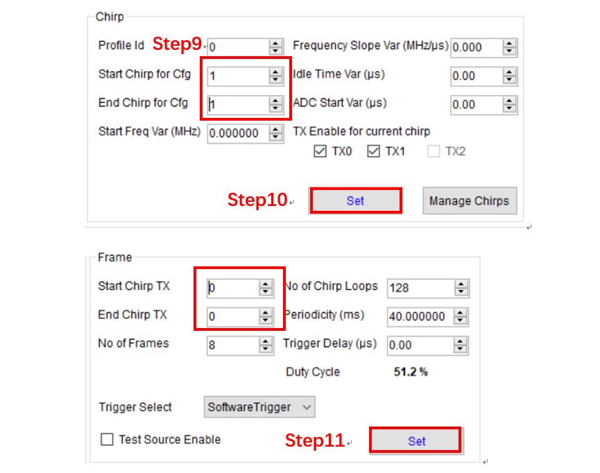This screenshot has height=473, width=600.
Task: Focus the Trigger Delay input field
Action: [x=420, y=345]
